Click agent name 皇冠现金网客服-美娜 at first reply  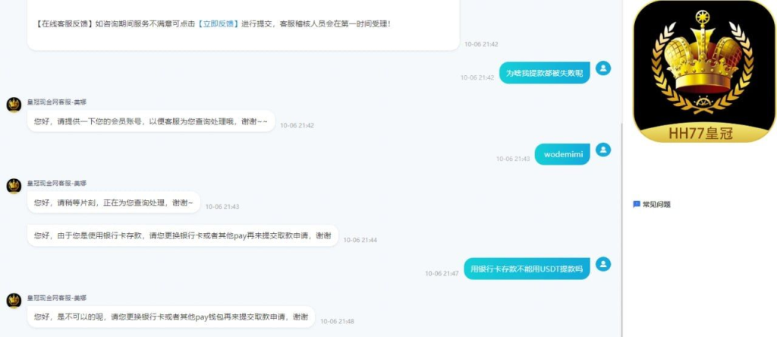56,102
